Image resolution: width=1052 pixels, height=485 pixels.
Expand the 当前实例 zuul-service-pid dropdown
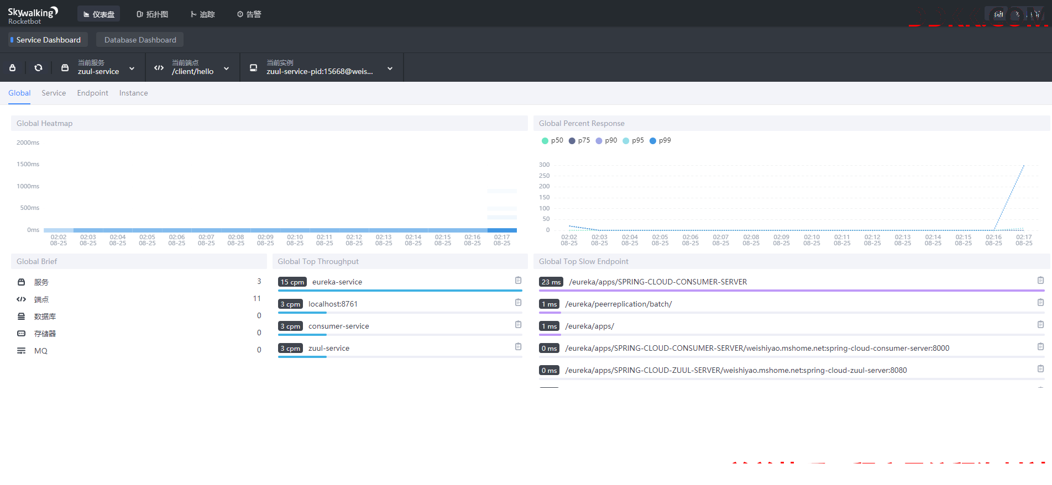tap(390, 68)
